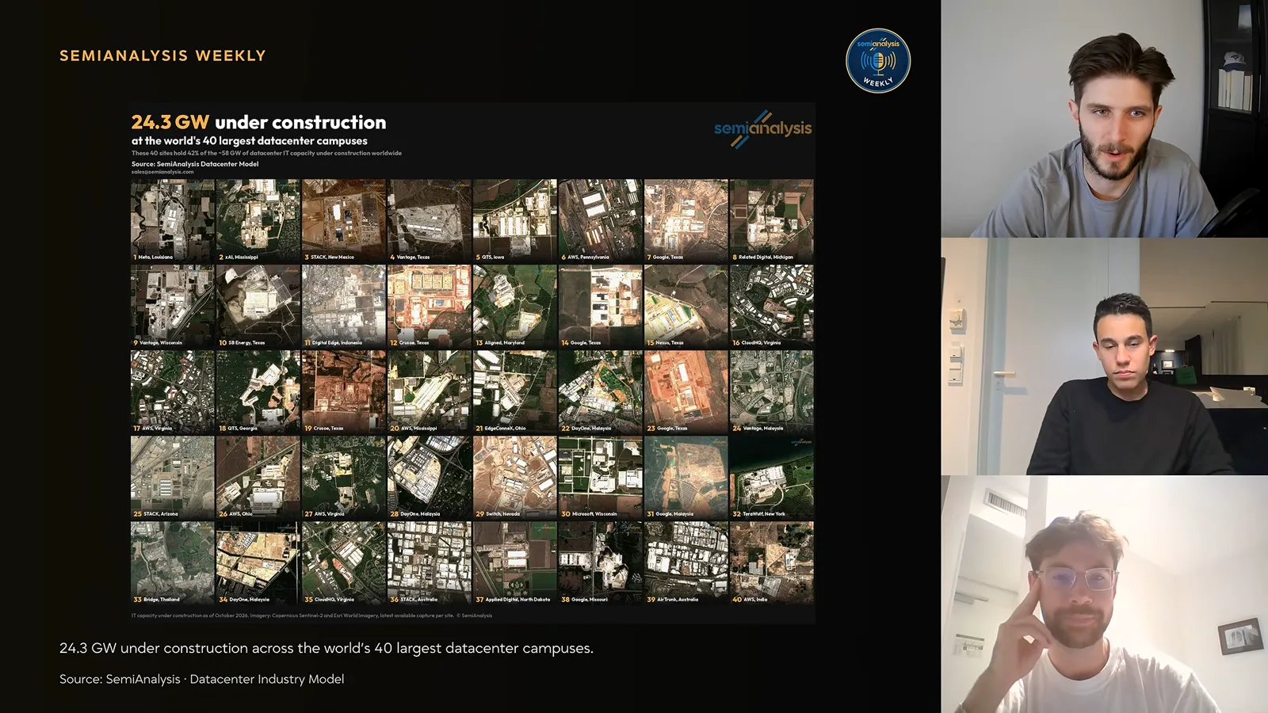Open the Microsoft, Wisconsin thumbnail
Screen dimensions: 1268x713
tap(601, 477)
